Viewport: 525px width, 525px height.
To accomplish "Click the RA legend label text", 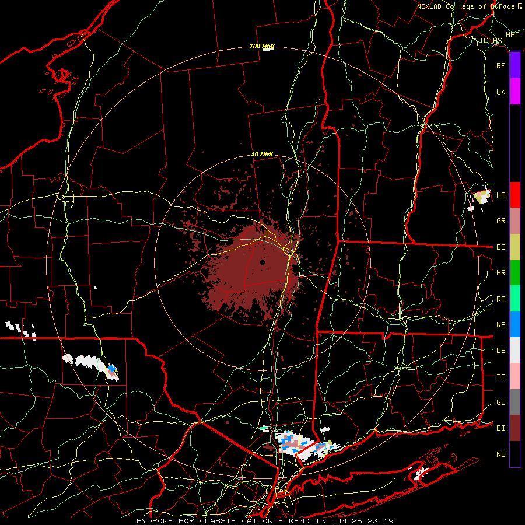I will (501, 299).
